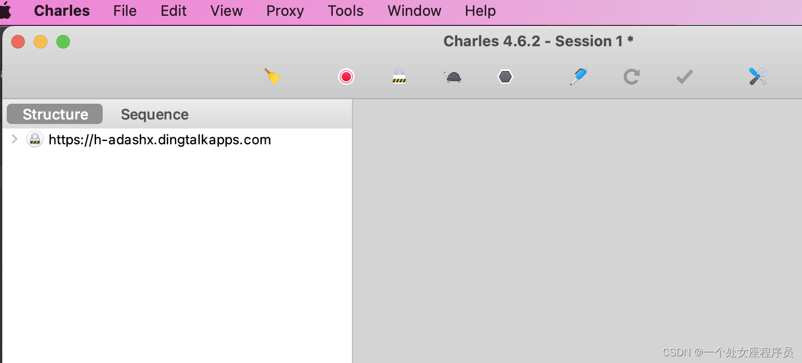Clear the session with the broom icon

(x=272, y=76)
